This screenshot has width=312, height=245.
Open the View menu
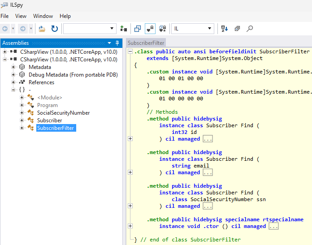click(x=21, y=16)
